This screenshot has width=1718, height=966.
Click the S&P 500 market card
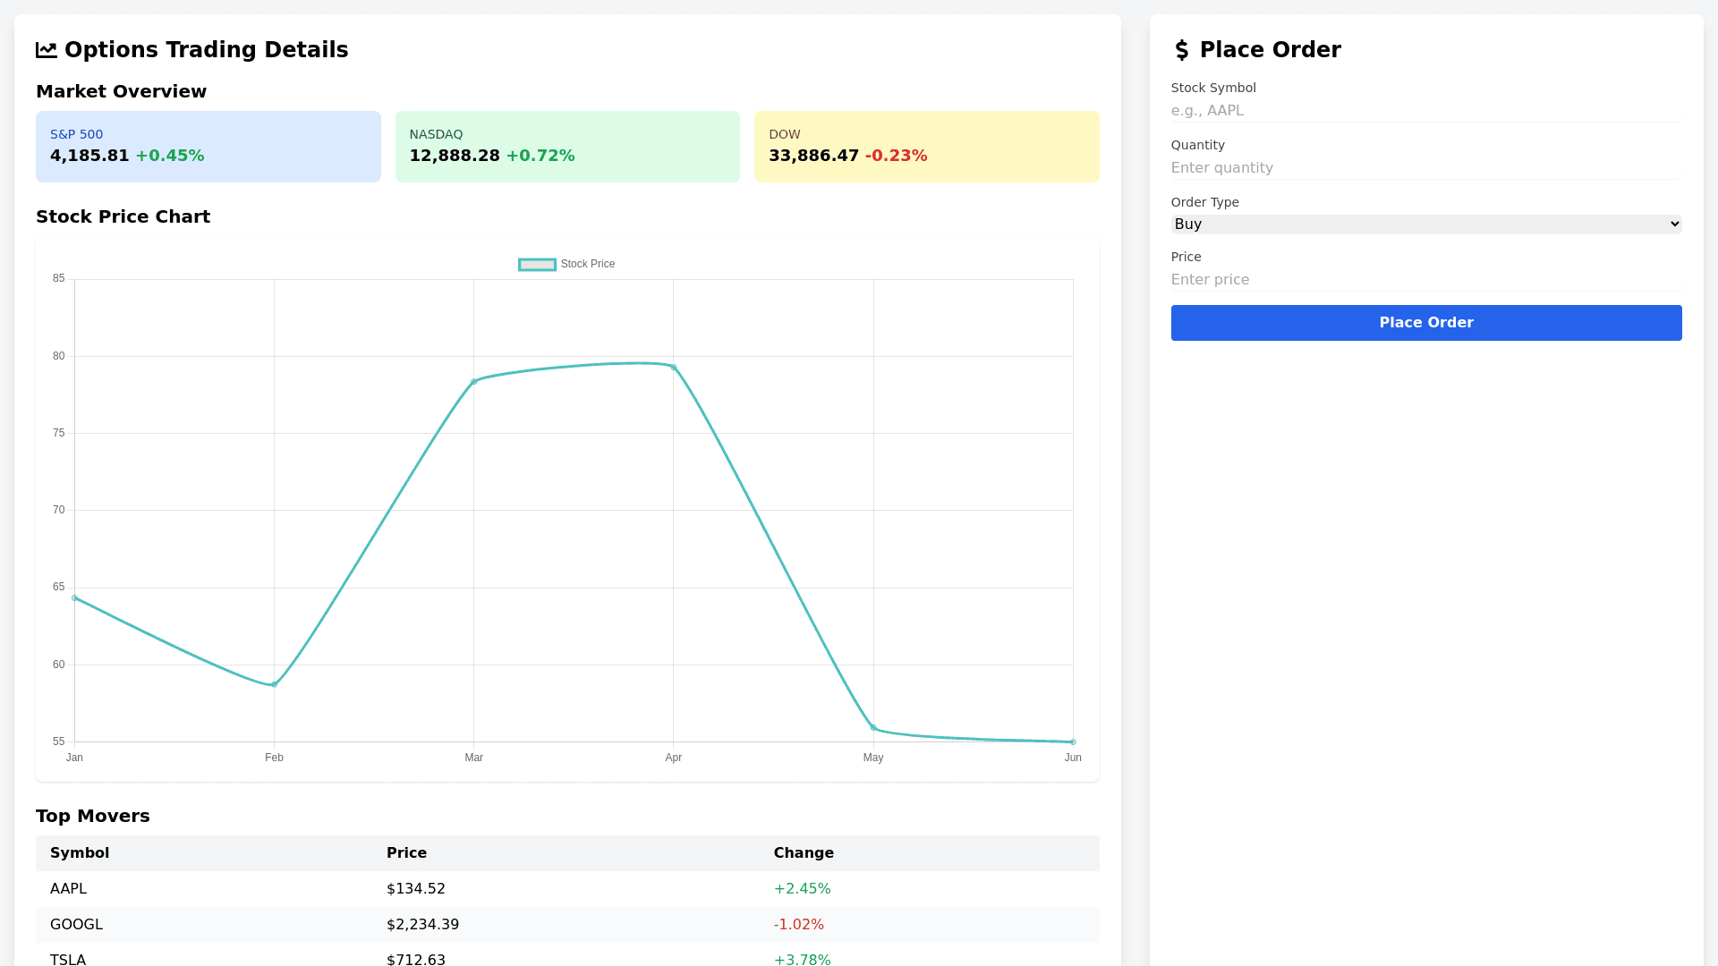(208, 147)
